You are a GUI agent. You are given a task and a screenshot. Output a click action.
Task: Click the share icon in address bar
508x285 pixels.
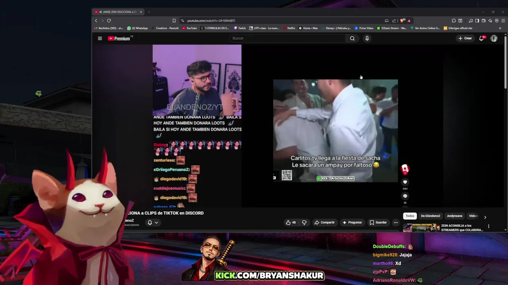coord(394,21)
